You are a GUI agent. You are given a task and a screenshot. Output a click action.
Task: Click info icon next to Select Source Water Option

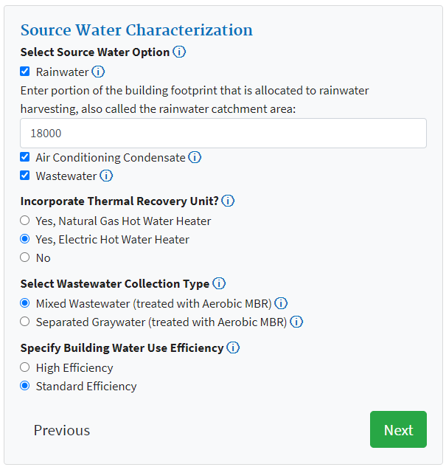[x=179, y=52]
